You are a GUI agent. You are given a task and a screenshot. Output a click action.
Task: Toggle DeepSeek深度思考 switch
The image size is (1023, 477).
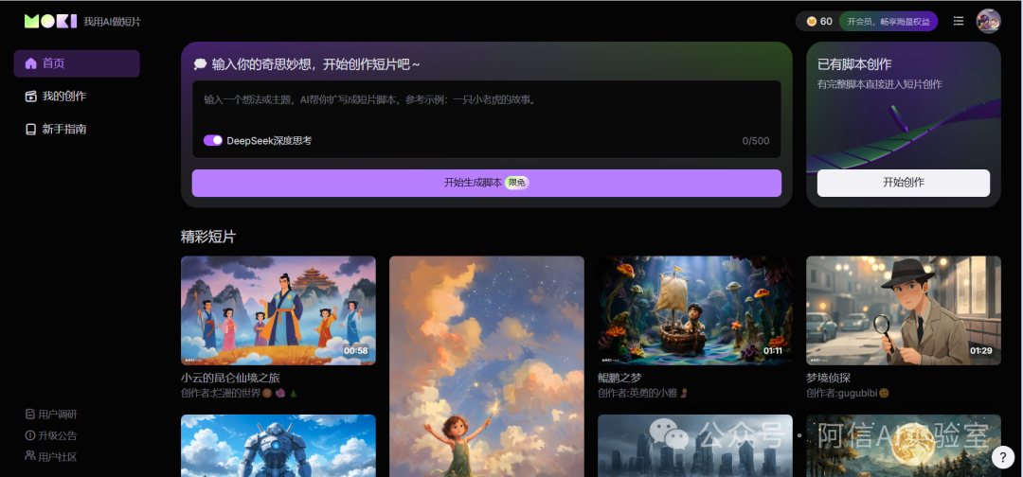click(213, 140)
